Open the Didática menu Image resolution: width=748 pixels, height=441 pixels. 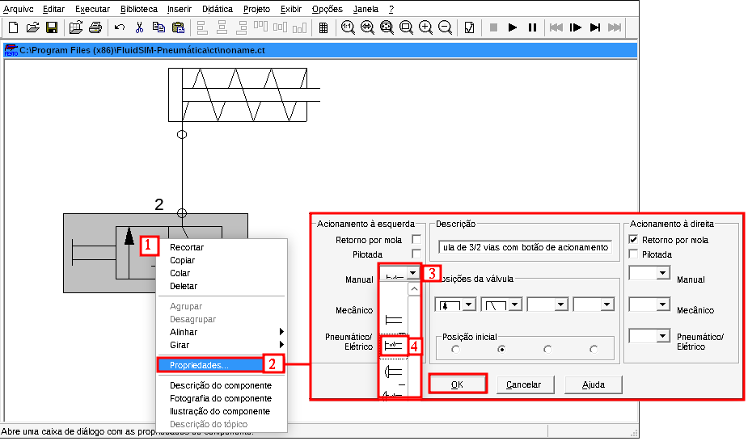tap(218, 9)
